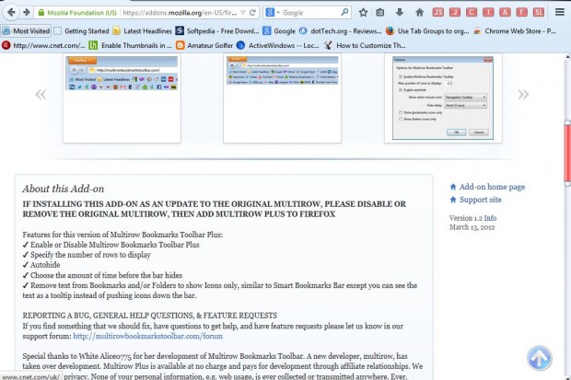Open the hamburger menu icon
The height and width of the screenshot is (380, 571).
click(x=560, y=12)
